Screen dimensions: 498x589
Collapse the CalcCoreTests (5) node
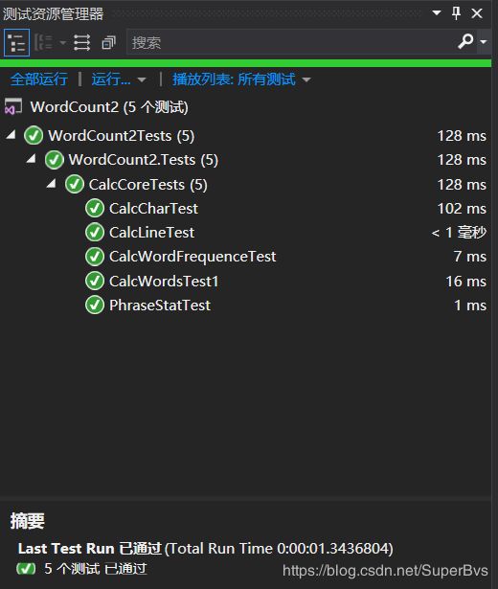pyautogui.click(x=52, y=183)
